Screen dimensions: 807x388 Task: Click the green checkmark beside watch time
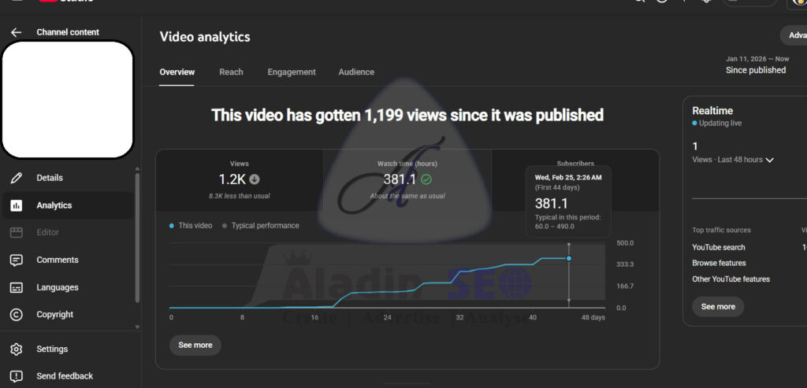pyautogui.click(x=426, y=179)
